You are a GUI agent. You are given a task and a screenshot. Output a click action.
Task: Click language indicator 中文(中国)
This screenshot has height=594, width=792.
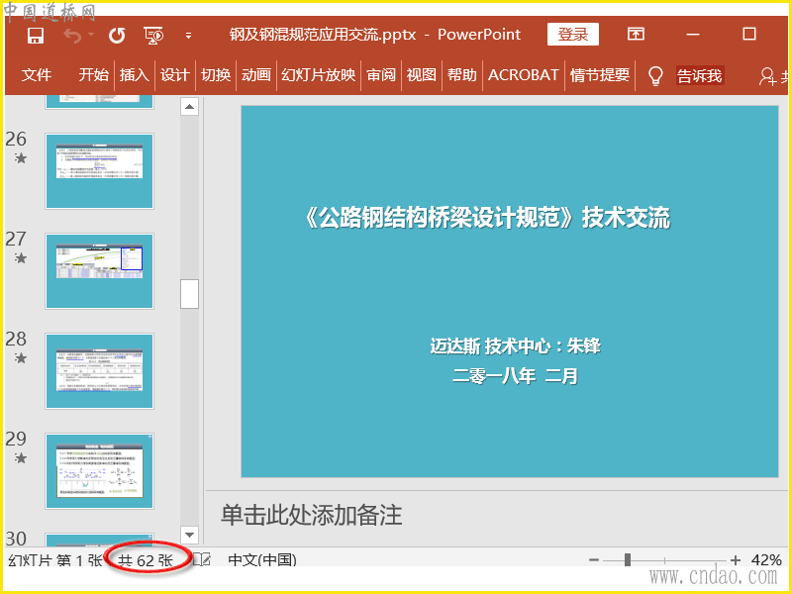262,559
